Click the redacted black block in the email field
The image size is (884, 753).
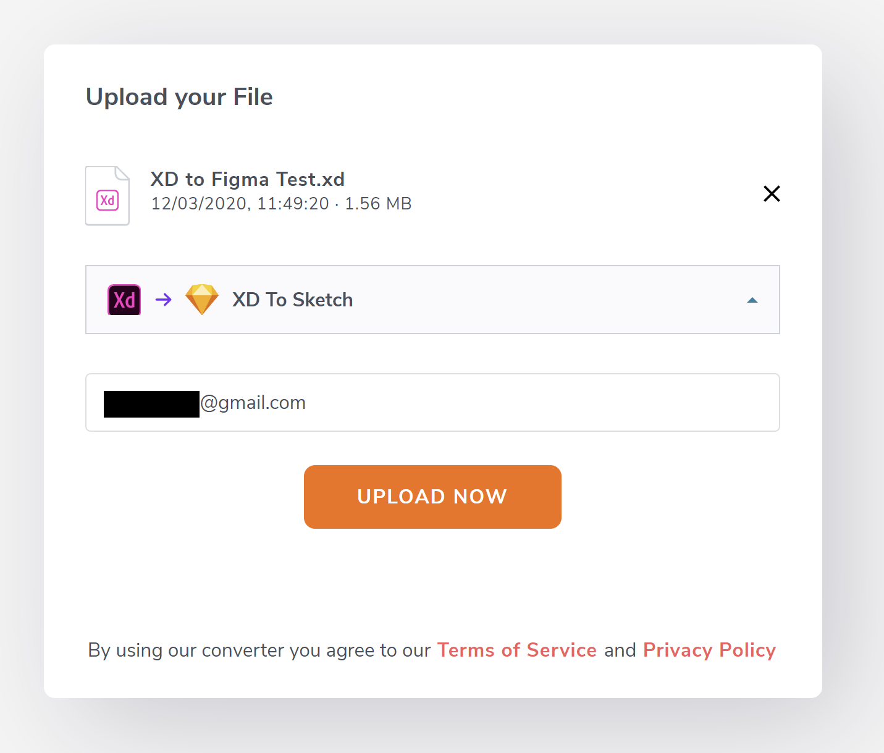[151, 404]
